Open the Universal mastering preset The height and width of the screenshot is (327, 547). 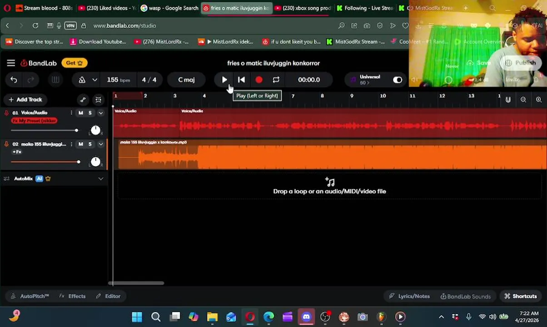pyautogui.click(x=369, y=80)
